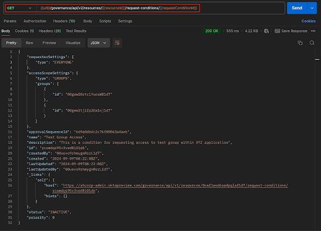
Task: Select the Raw view
Action: tap(29, 43)
